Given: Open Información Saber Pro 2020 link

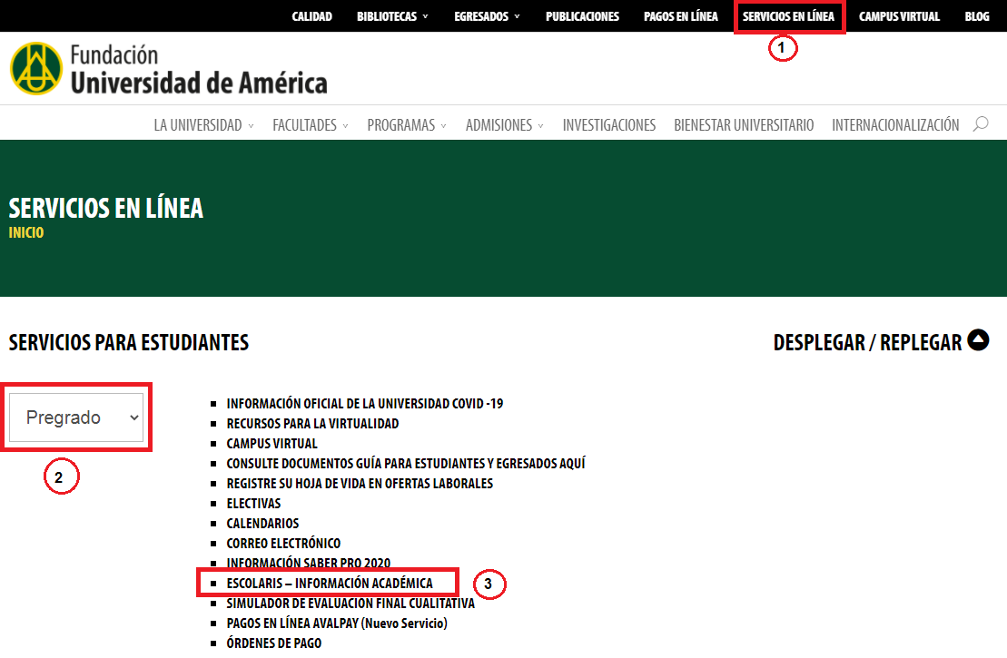Looking at the screenshot, I should 308,563.
